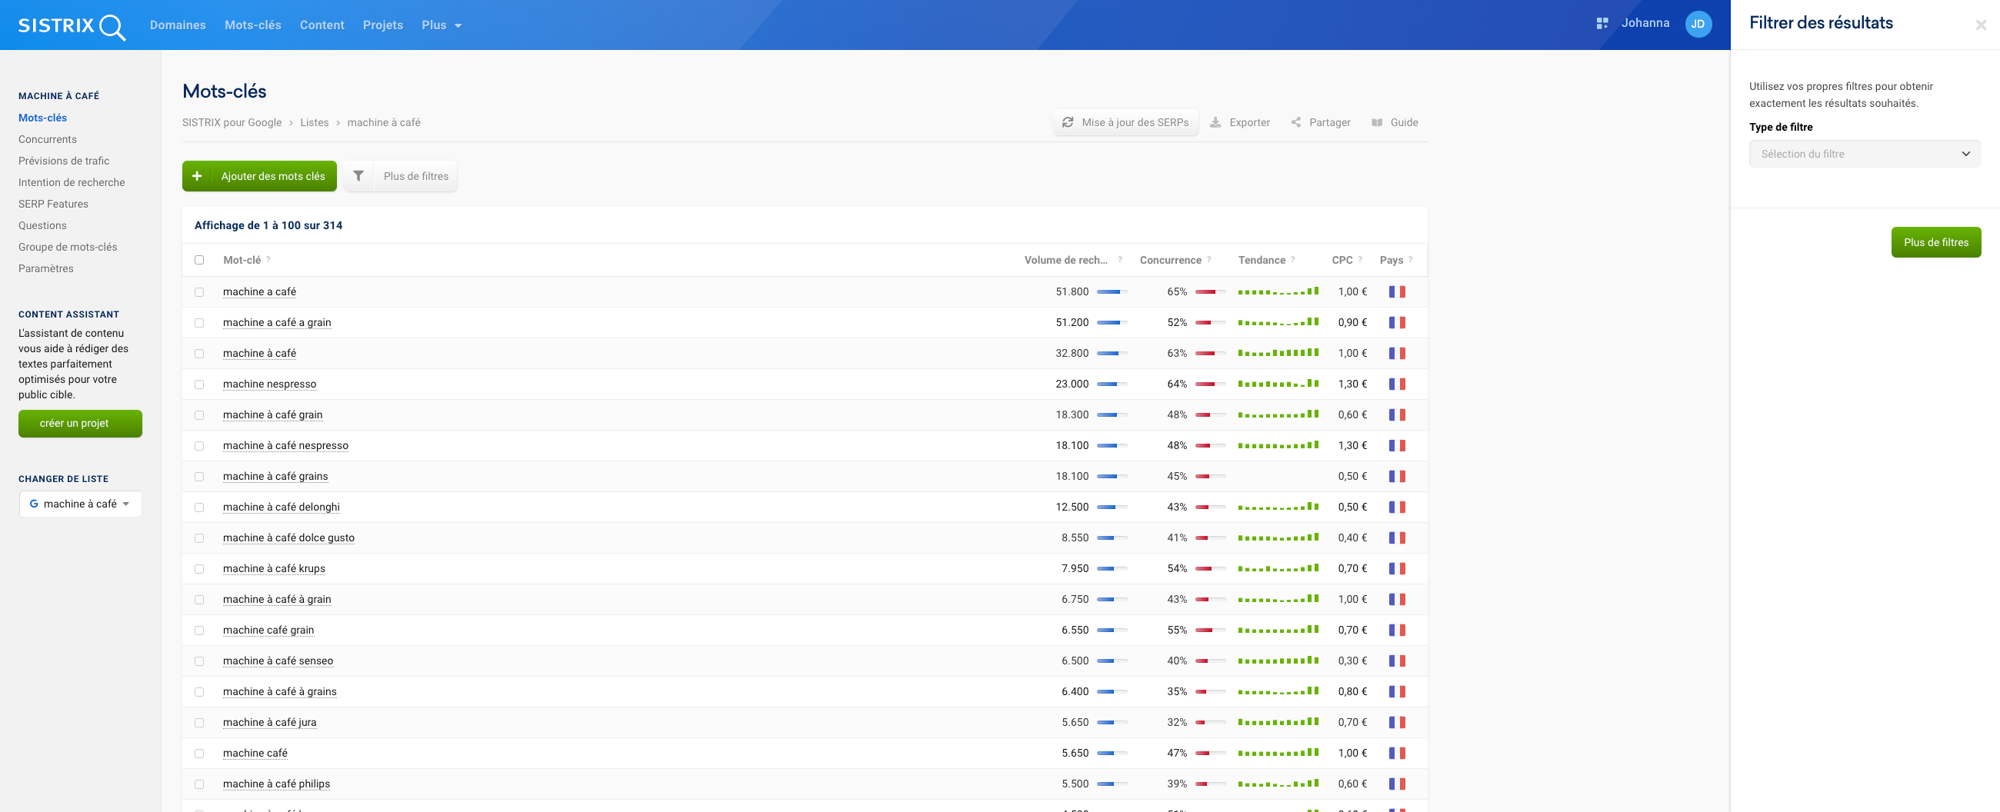This screenshot has width=2000, height=812.
Task: Open keyword machine à café senseo
Action: click(x=277, y=661)
